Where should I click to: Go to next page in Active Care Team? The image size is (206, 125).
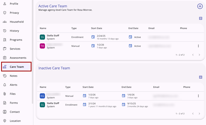[199, 55]
